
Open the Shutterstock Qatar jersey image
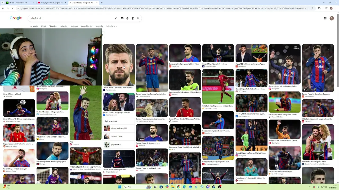(318, 68)
